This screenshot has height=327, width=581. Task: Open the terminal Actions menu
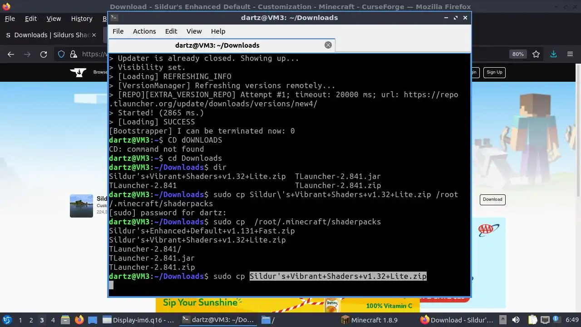(144, 31)
